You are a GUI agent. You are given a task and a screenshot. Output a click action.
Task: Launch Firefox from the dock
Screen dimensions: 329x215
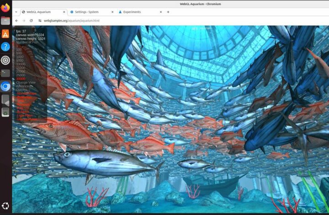(x=5, y=8)
